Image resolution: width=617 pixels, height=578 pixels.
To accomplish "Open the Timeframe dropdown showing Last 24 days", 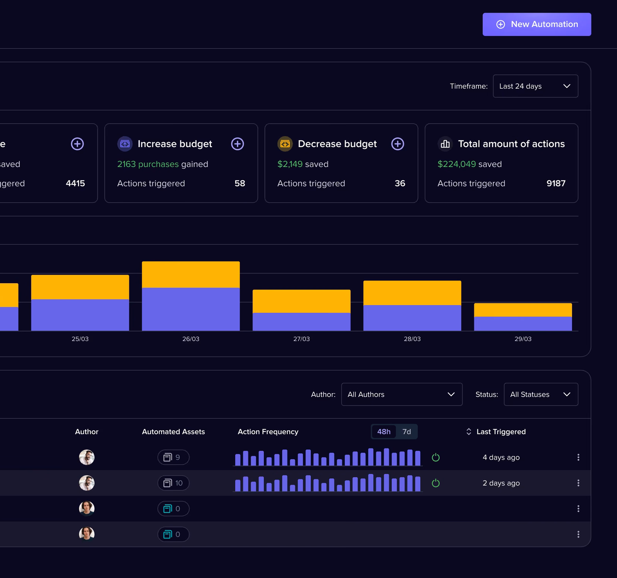I will (535, 86).
